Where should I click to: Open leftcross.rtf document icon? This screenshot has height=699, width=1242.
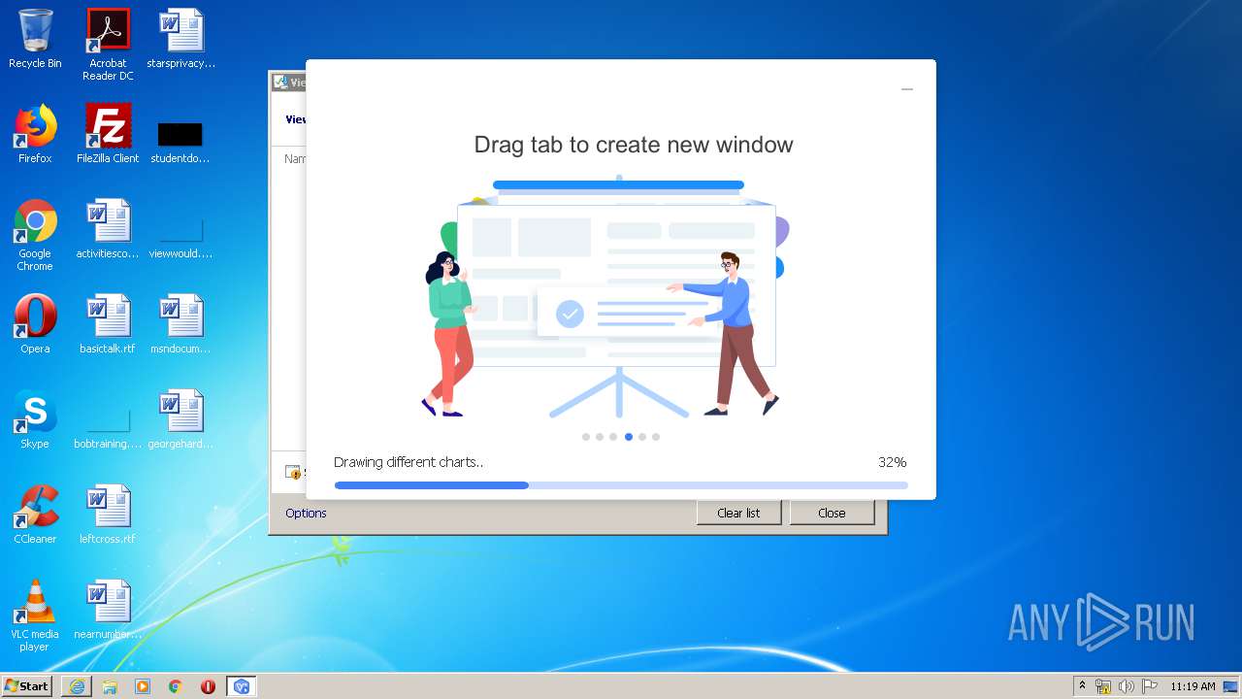pos(108,515)
